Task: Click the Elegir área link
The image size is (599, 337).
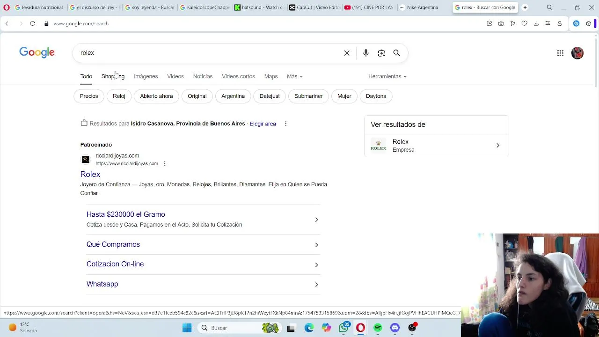Action: pyautogui.click(x=263, y=124)
